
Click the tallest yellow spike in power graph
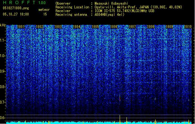pos(120,119)
